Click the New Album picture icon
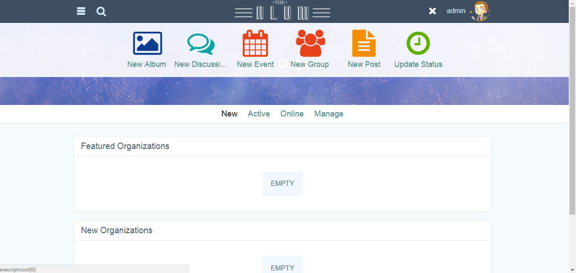Image resolution: width=576 pixels, height=273 pixels. tap(147, 43)
